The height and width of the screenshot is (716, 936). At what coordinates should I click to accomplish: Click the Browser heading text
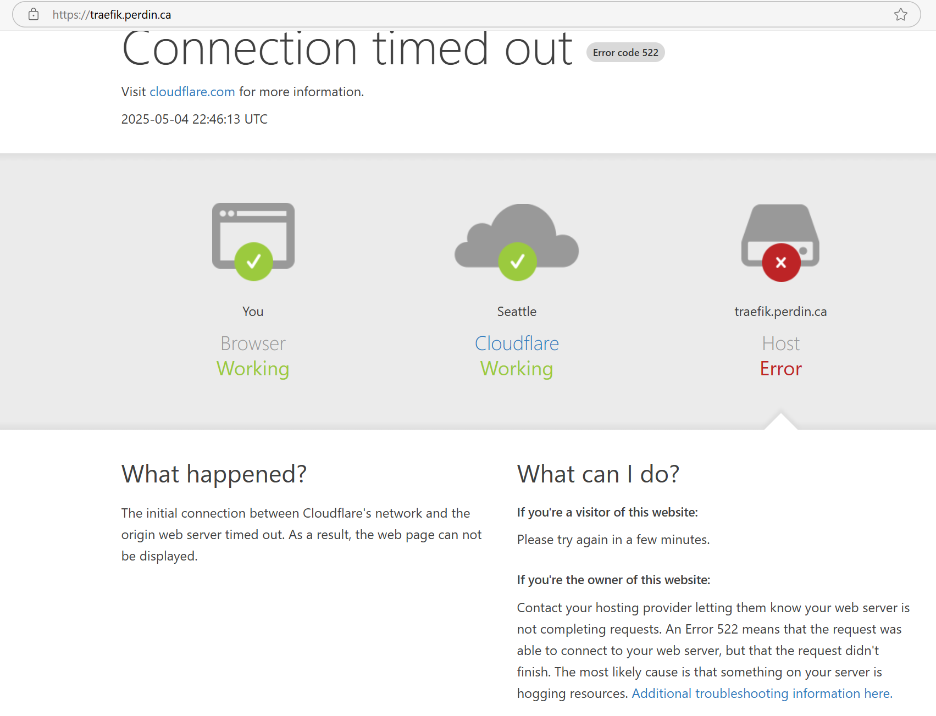point(253,343)
